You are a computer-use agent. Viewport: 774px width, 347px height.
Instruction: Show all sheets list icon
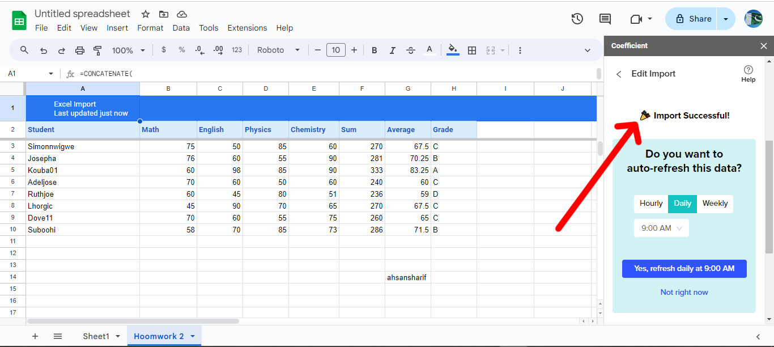point(58,336)
